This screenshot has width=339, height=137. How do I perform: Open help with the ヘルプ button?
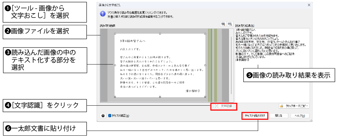(x=300, y=116)
